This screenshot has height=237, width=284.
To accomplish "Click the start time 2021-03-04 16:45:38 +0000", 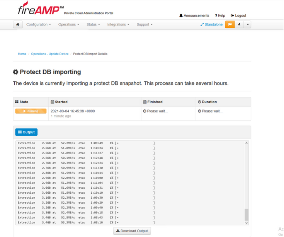I will [73, 111].
